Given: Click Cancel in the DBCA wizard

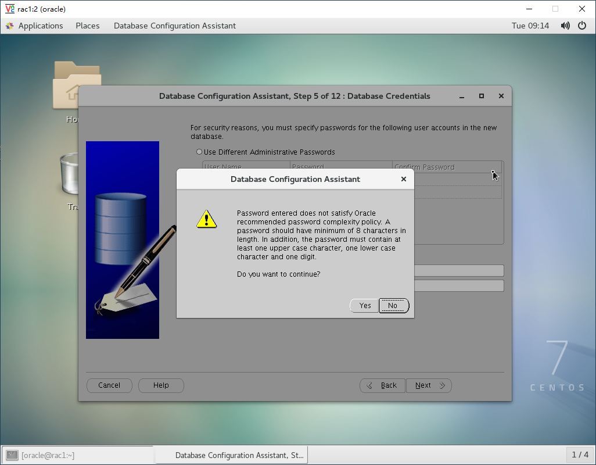Looking at the screenshot, I should (109, 385).
